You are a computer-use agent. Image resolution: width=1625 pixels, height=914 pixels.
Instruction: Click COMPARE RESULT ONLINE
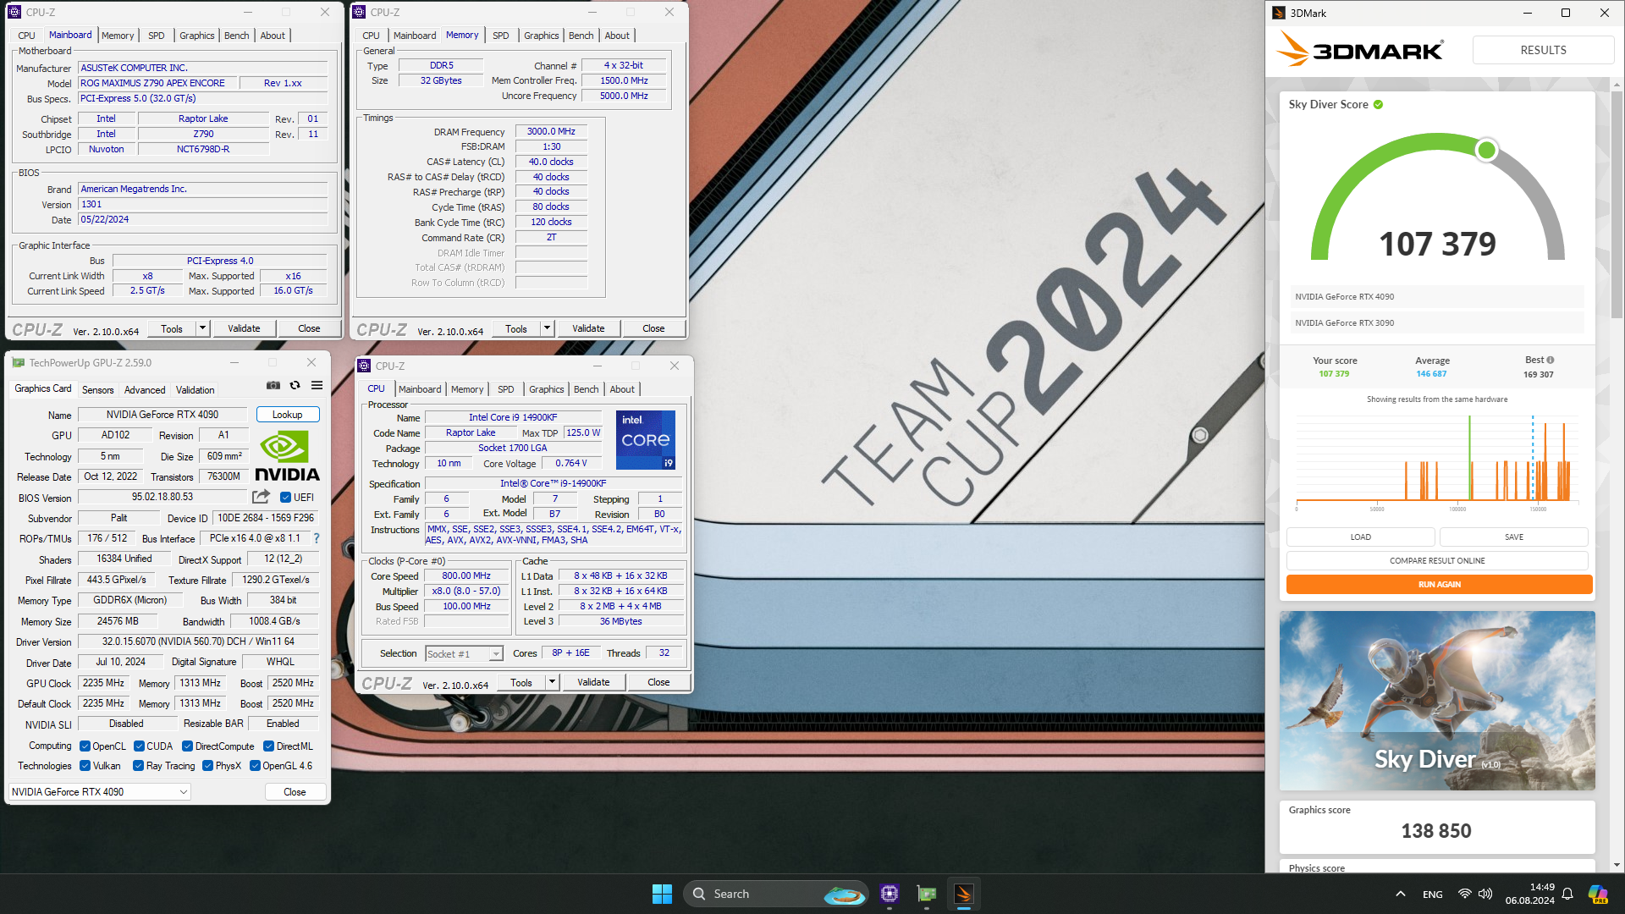[x=1437, y=561]
